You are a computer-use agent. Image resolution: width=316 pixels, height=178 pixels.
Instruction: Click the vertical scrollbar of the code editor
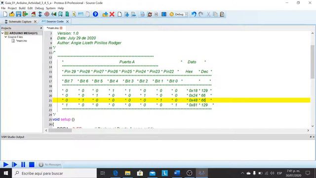coord(313,62)
